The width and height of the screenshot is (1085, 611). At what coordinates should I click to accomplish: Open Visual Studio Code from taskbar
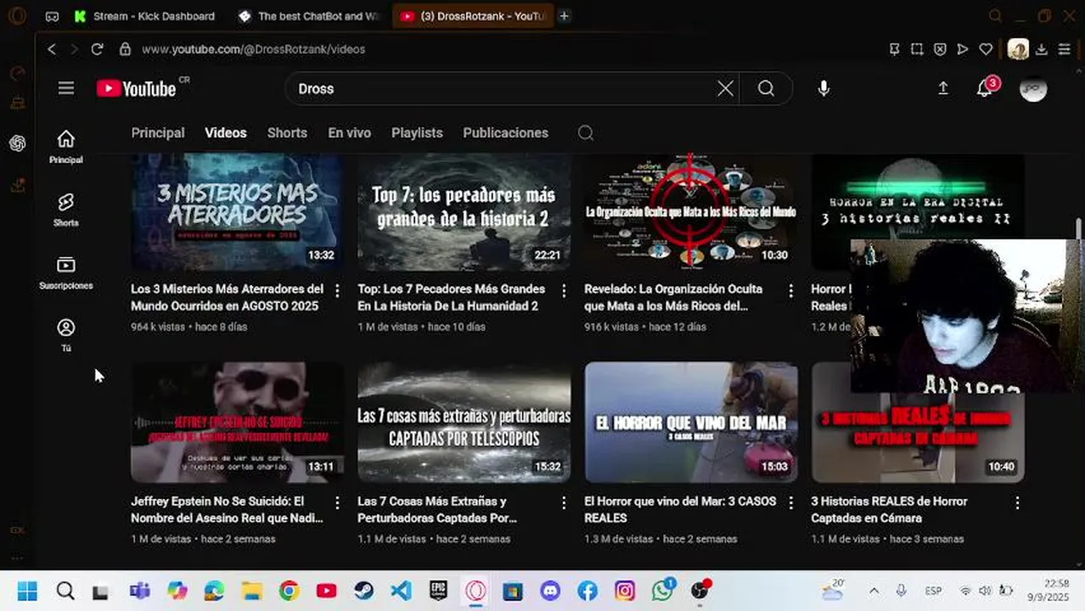tap(401, 591)
